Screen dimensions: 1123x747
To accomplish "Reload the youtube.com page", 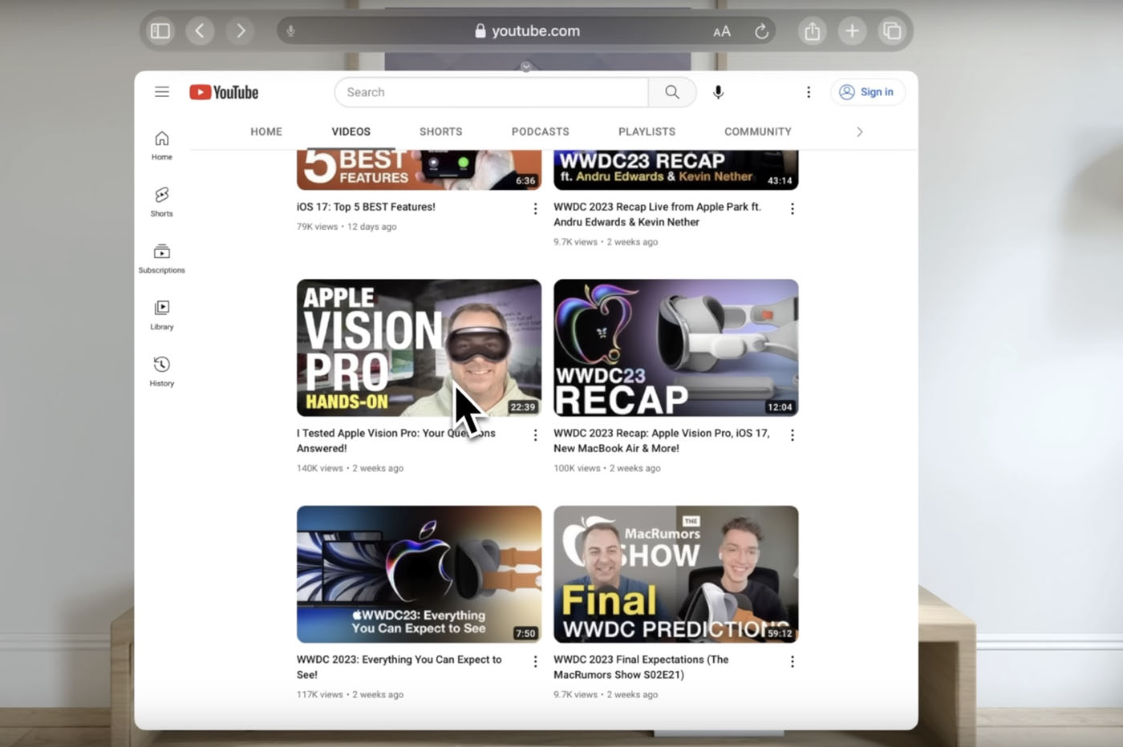I will tap(762, 31).
